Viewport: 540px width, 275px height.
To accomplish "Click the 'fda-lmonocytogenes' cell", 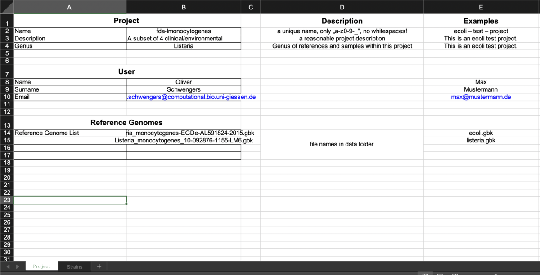I will point(184,31).
